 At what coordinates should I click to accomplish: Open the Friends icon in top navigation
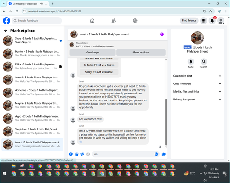(x=114, y=21)
